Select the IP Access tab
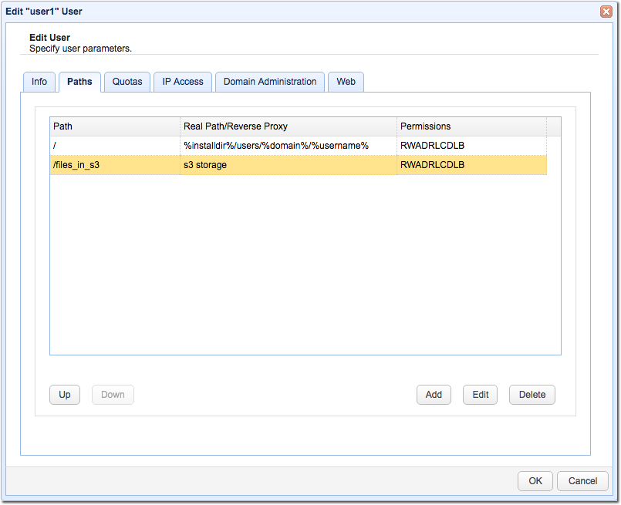 point(182,82)
